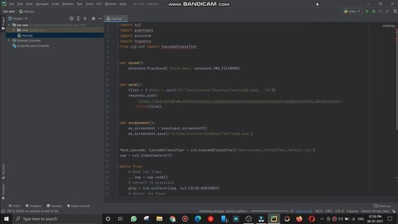The height and width of the screenshot is (224, 398).
Task: Toggle the Favorites side tool window
Action: [x=3, y=192]
